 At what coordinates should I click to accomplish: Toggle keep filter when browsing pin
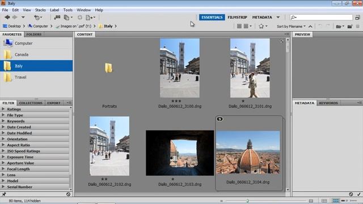point(4,194)
